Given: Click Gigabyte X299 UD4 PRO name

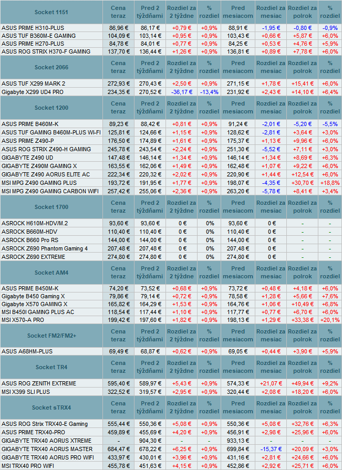Looking at the screenshot, I should coord(33,92).
